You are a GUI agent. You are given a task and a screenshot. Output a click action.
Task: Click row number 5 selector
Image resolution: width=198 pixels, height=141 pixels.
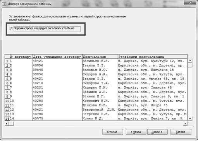point(7,79)
